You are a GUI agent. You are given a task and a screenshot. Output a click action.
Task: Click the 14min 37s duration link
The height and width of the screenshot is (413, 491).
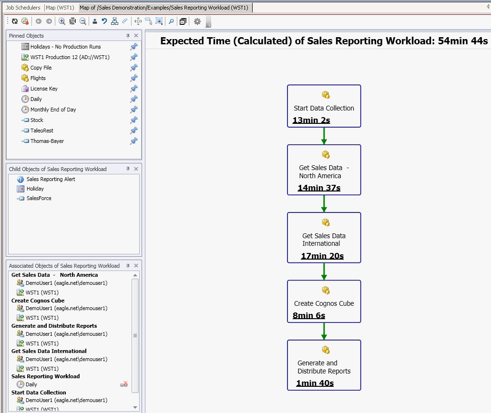319,188
